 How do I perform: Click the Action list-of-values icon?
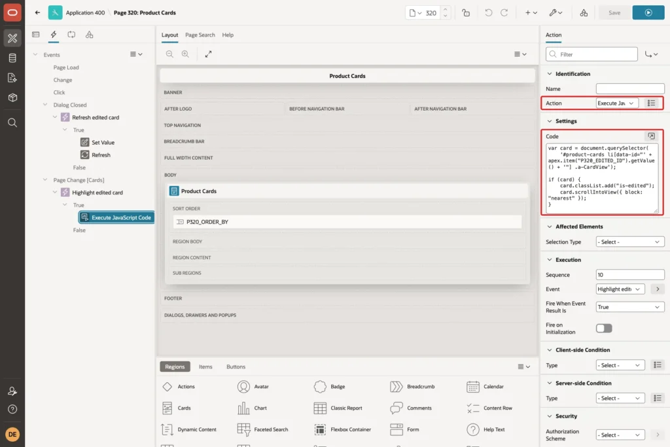click(x=651, y=103)
